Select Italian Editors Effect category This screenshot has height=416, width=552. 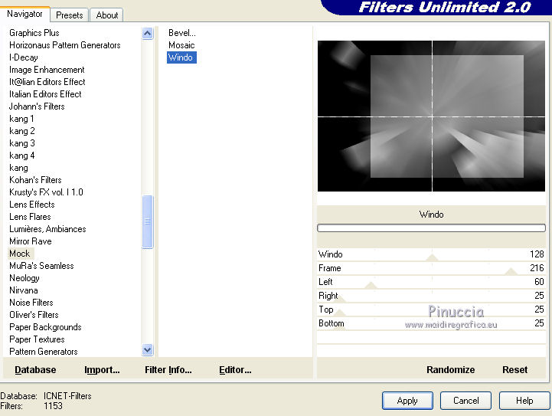[x=45, y=94]
